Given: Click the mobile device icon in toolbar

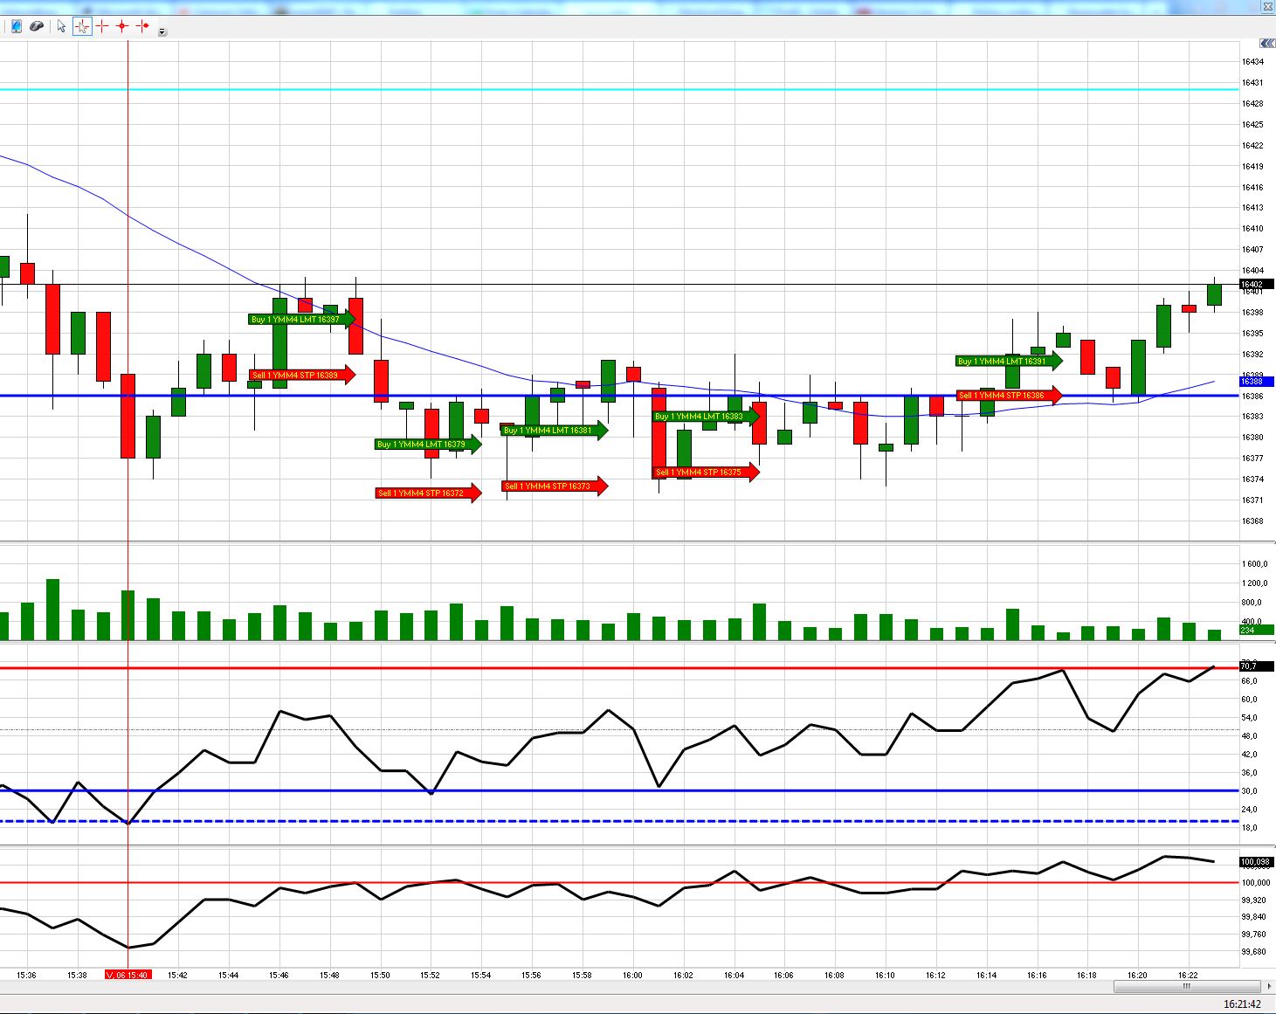Looking at the screenshot, I should 17,26.
